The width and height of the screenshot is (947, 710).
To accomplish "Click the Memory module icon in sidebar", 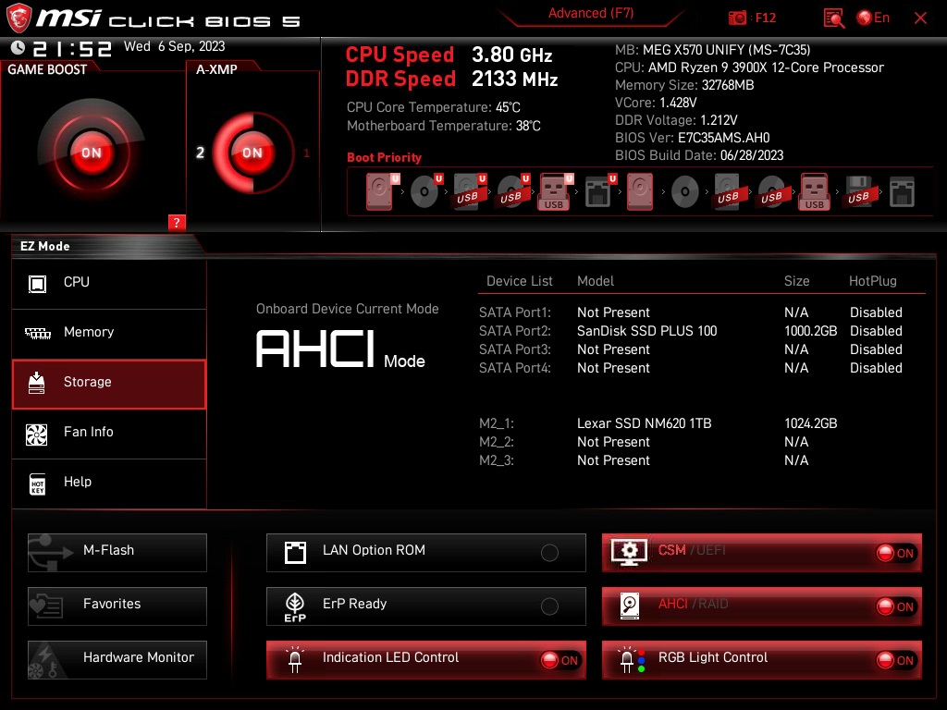I will click(x=37, y=333).
